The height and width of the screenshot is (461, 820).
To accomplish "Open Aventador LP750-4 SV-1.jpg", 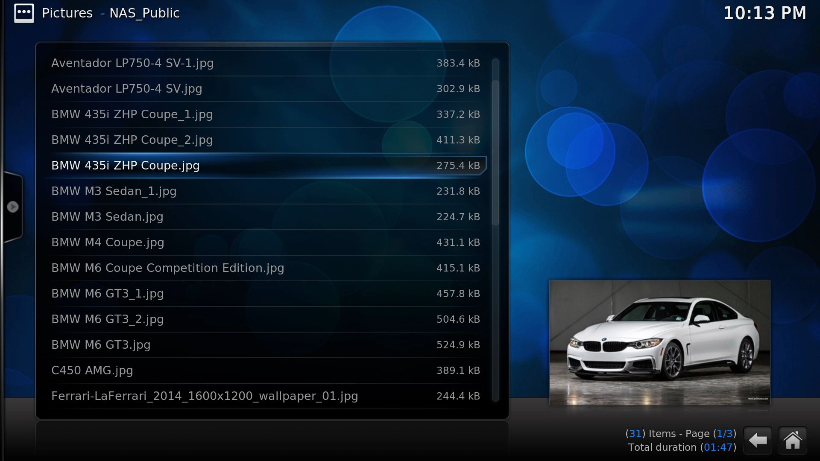I will click(x=266, y=63).
